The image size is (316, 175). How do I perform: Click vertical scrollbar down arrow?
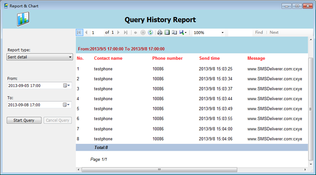tap(311, 164)
